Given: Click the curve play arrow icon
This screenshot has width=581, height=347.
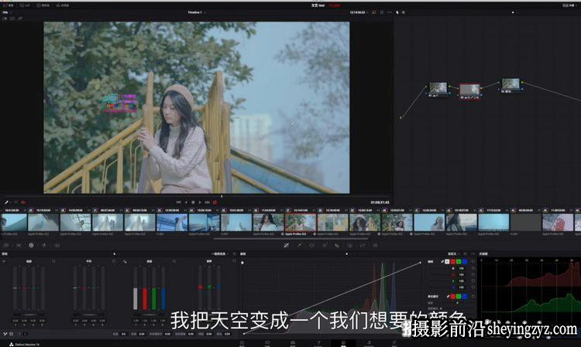Looking at the screenshot, I should 242,263.
